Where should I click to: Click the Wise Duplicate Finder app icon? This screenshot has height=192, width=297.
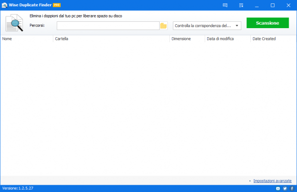click(4, 5)
